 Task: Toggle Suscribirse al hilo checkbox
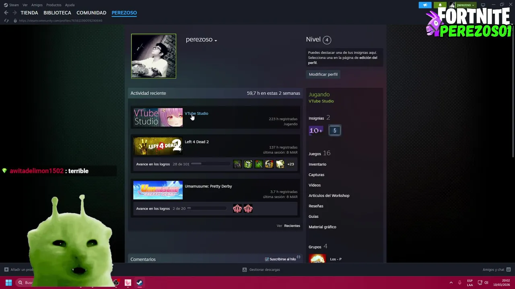[267, 259]
